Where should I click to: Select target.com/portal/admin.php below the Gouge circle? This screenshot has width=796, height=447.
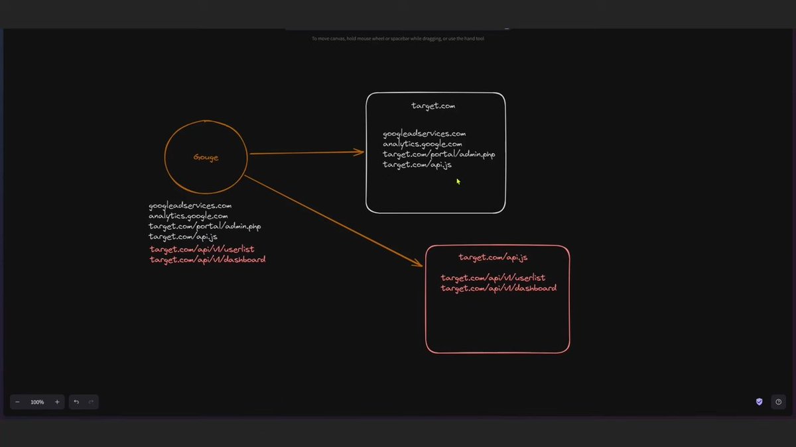[205, 226]
